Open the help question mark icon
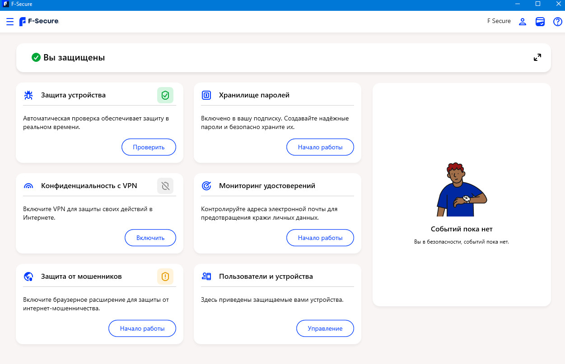The height and width of the screenshot is (364, 565). pyautogui.click(x=558, y=21)
